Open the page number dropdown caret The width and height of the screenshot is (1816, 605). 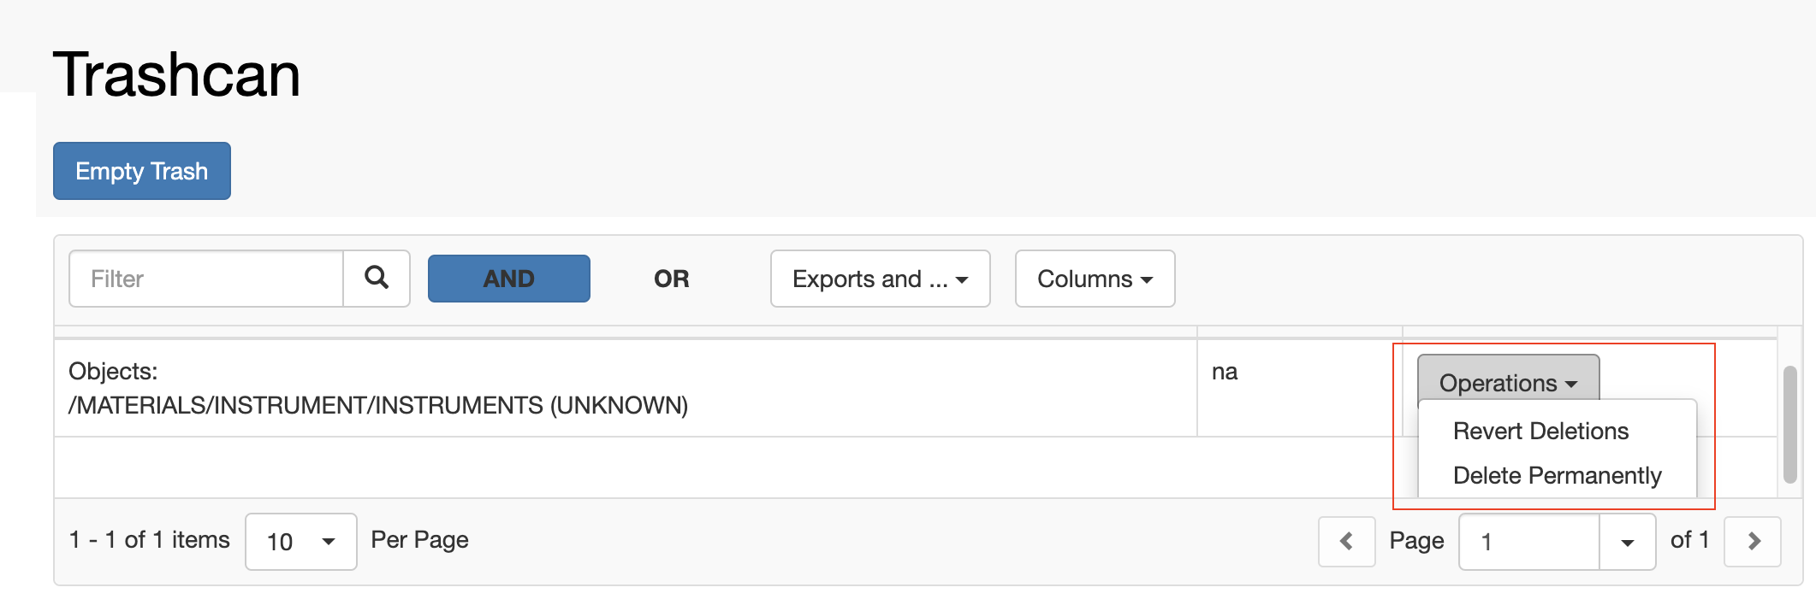(x=1628, y=542)
